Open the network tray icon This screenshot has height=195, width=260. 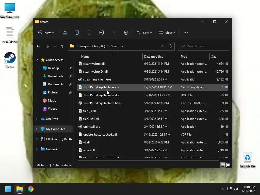coord(230,189)
